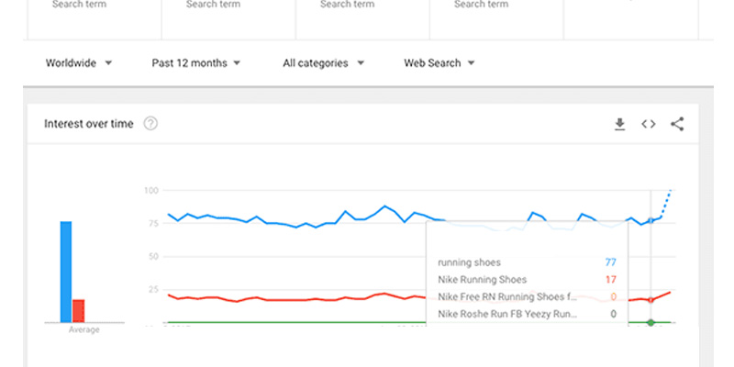Select the third Search term field
Screen dimensions: 734x367
349,6
